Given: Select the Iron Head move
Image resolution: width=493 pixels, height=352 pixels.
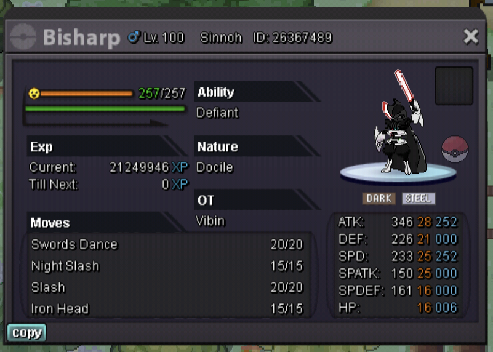Looking at the screenshot, I should (x=167, y=309).
